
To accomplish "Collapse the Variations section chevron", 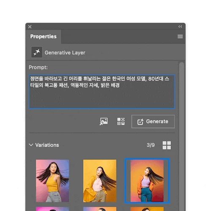I will (x=31, y=145).
